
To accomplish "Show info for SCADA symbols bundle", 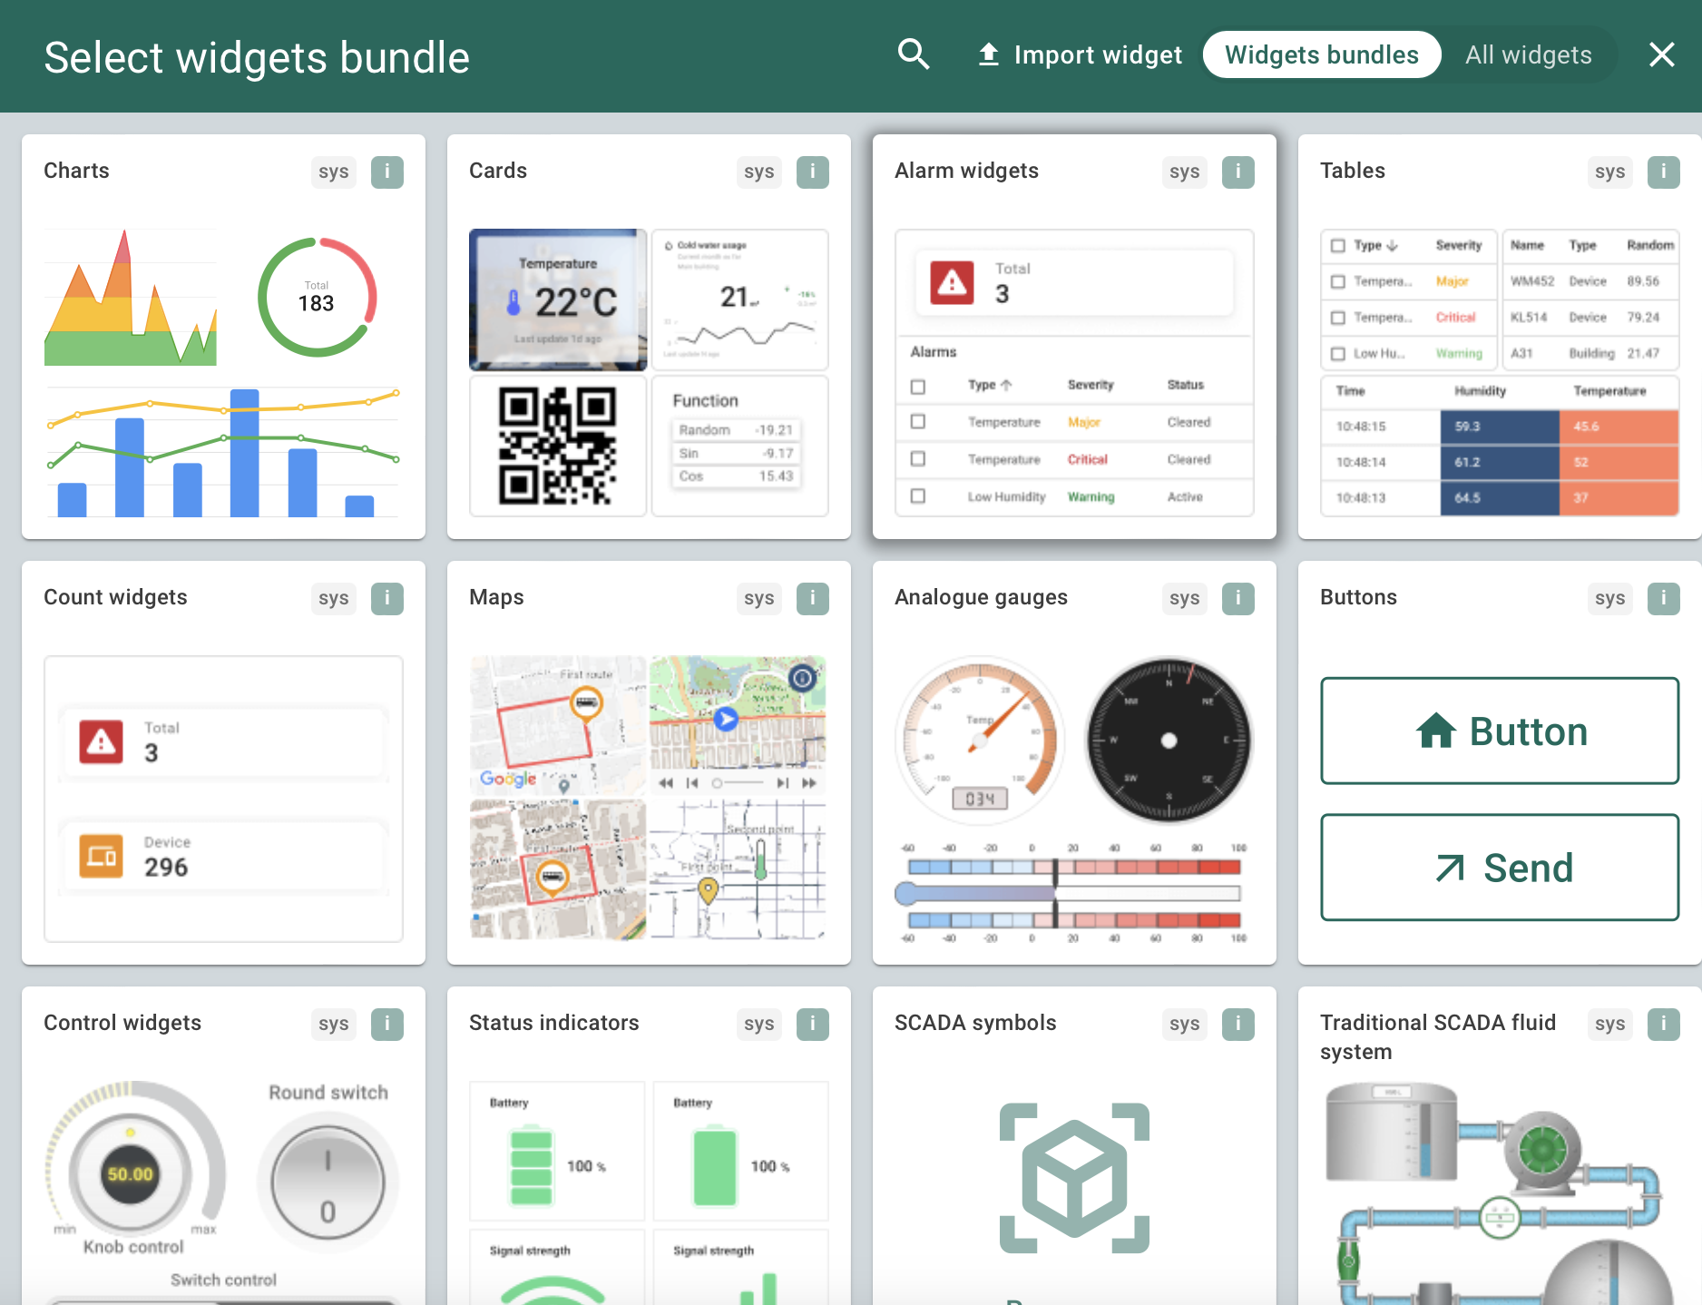I will point(1238,1024).
